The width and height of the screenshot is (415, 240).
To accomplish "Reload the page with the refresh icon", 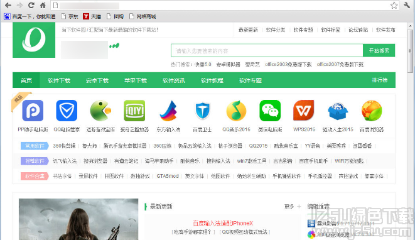I will tap(31, 5).
